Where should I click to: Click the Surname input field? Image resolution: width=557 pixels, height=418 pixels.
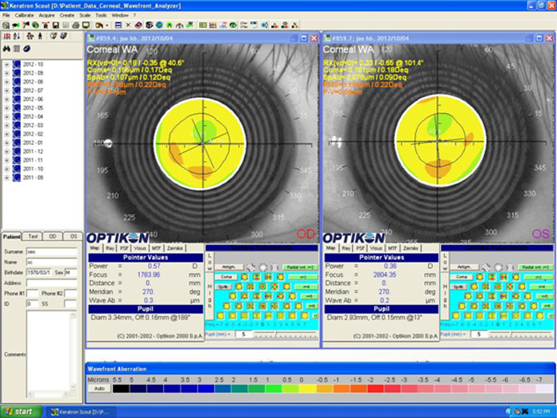tap(52, 252)
